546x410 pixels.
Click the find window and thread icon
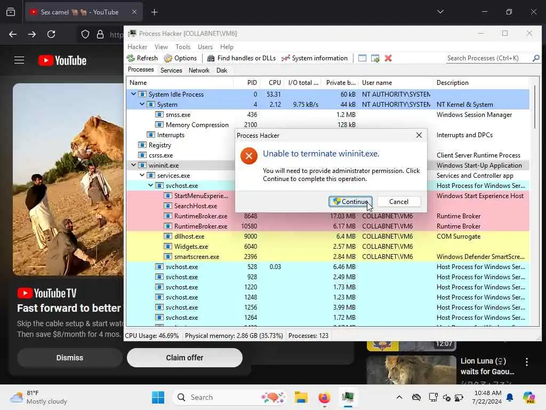click(x=375, y=58)
